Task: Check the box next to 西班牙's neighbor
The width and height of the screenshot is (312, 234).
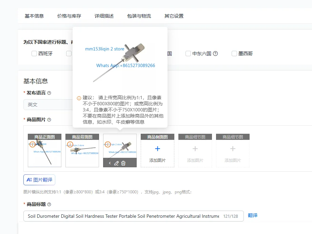Action: [69, 54]
